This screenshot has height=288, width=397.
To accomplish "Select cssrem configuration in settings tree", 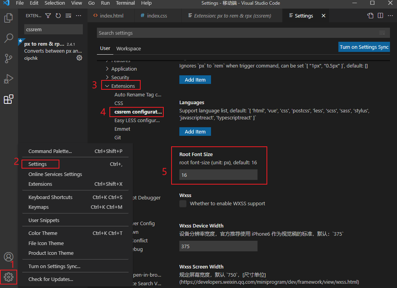I will pos(138,112).
